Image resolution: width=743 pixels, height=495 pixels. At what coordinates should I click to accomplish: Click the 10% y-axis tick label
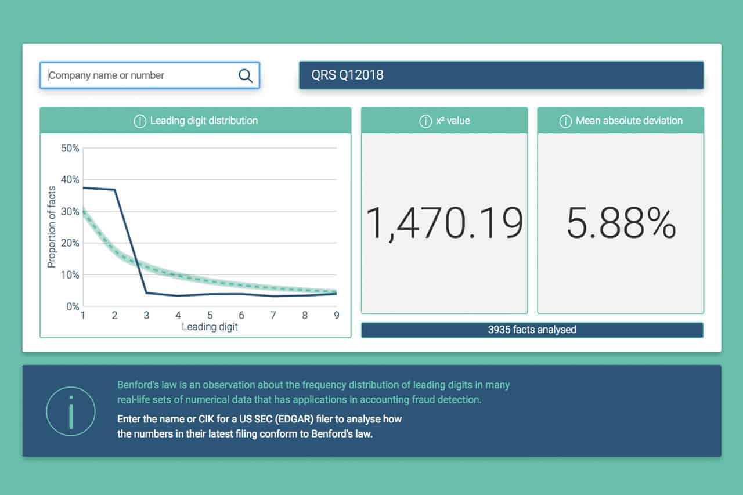pos(70,275)
